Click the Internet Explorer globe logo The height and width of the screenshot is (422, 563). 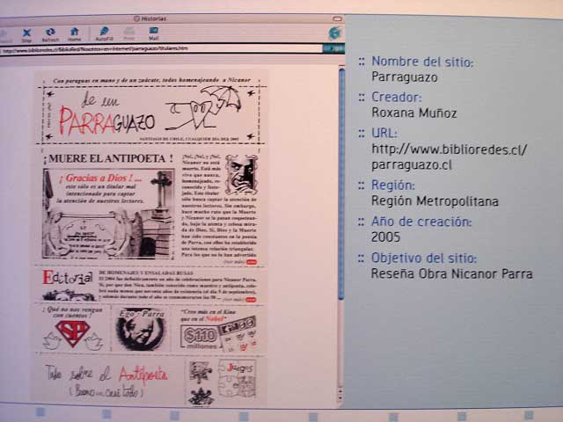(334, 33)
